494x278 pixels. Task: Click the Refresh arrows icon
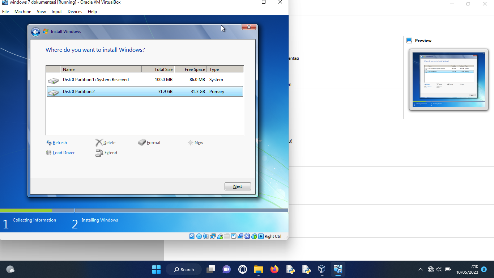49,143
